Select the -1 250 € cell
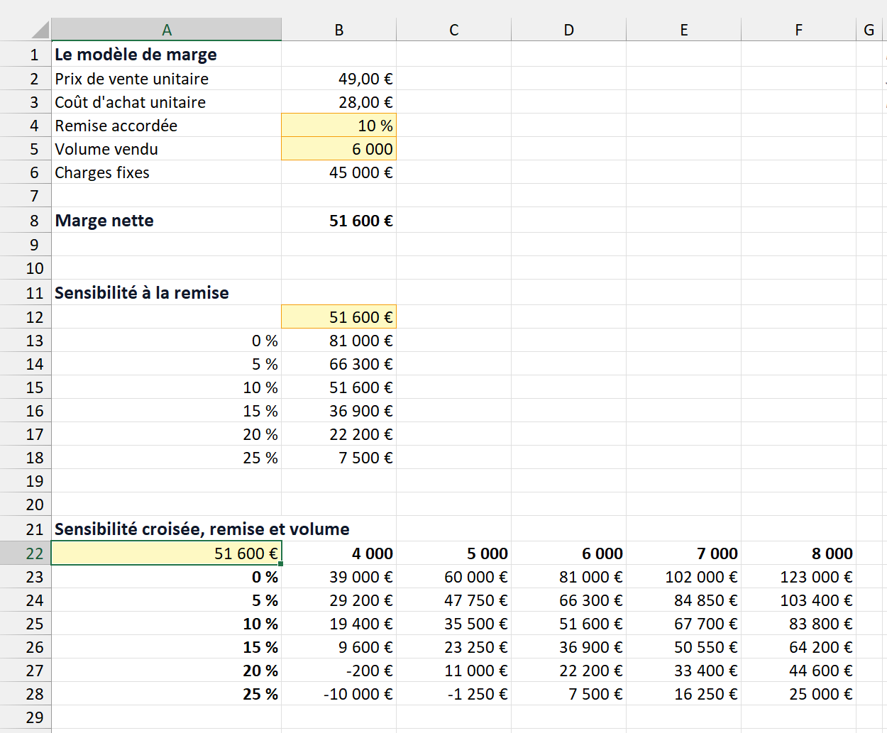The width and height of the screenshot is (887, 733). coord(454,694)
